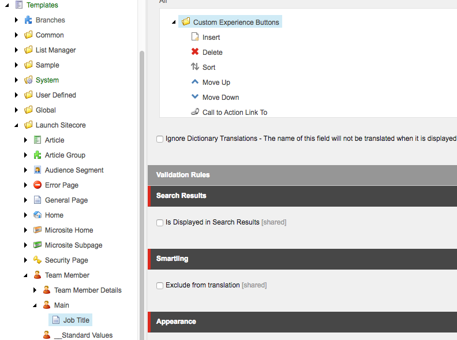Select Call to Action Link To
This screenshot has width=457, height=340.
pyautogui.click(x=235, y=112)
